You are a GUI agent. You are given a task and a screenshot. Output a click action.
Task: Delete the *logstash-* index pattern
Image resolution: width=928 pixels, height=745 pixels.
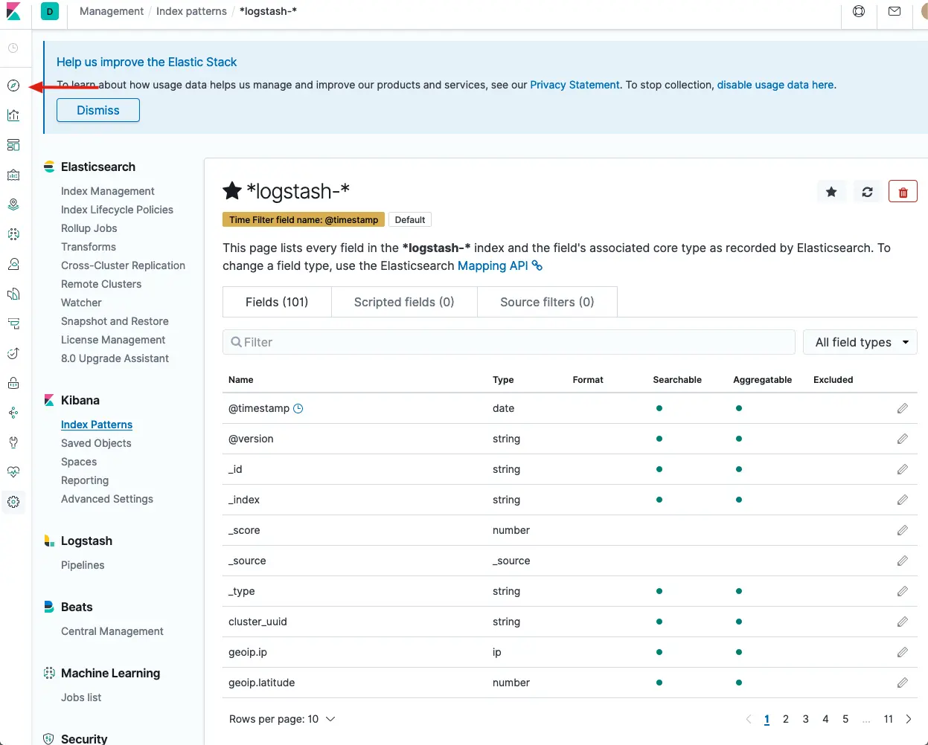coord(903,192)
